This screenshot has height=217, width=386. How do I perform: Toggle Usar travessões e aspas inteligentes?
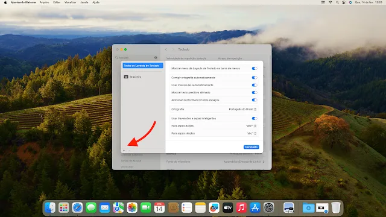[x=255, y=118]
